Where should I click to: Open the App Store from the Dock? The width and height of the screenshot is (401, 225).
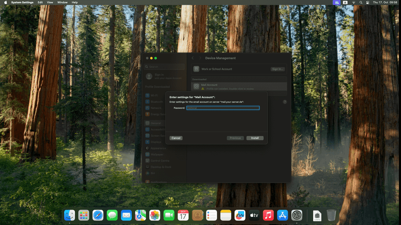tap(283, 215)
